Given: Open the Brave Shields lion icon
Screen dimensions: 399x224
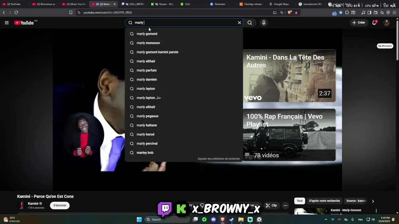Looking at the screenshot, I should pos(290,12).
